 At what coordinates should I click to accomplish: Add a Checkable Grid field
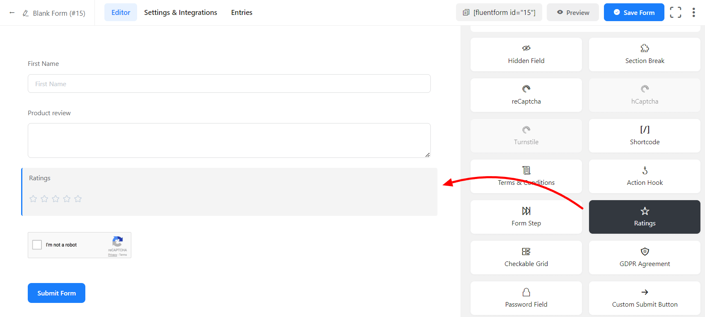click(x=526, y=257)
